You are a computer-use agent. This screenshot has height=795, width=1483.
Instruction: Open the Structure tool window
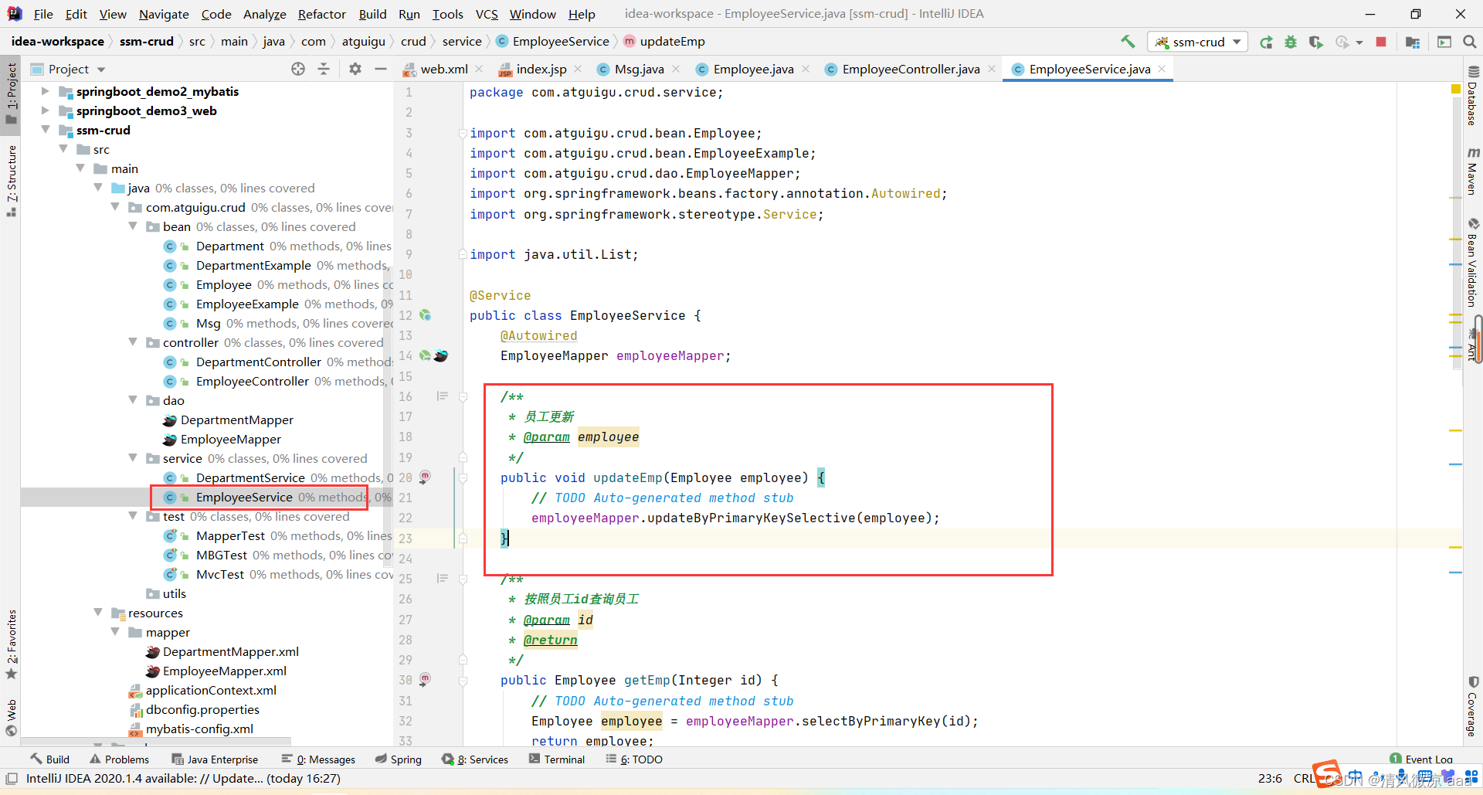coord(12,181)
